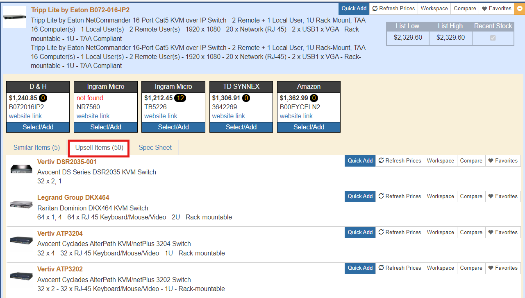
Task: Open TD SYNNEX website link
Action: [228, 116]
